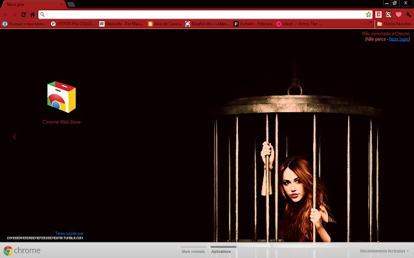Viewport: 414px width, 258px height.
Task: Open the Pacman's new home bookmark
Action: 24,24
